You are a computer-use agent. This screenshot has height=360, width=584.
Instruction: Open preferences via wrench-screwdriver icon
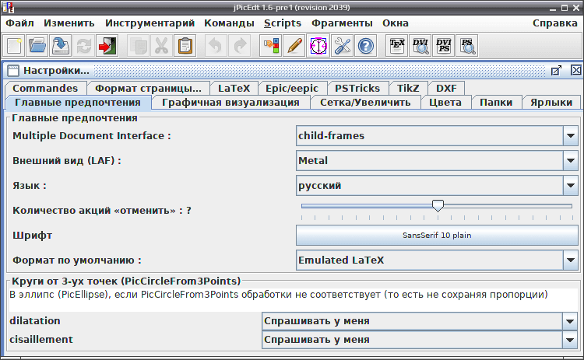pos(342,46)
